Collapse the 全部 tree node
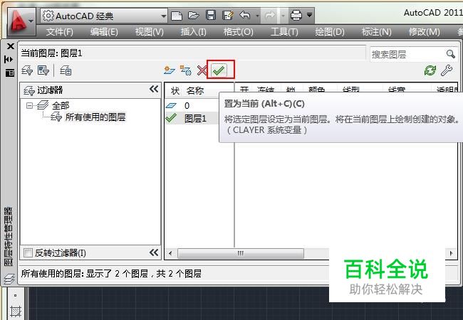Screen dimensions: 463x320 (x=29, y=105)
